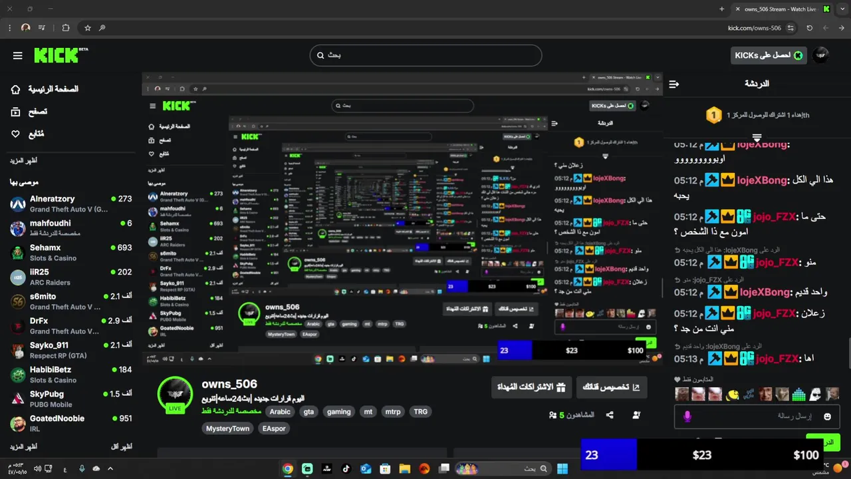Open the Following sidebar item
851x479 pixels.
pos(27,134)
